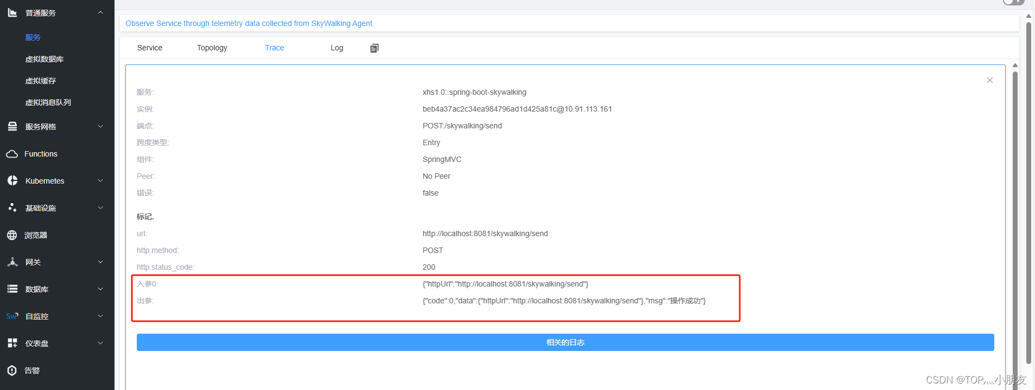Click span type value Entry
Image resolution: width=1035 pixels, height=390 pixels.
click(x=431, y=142)
